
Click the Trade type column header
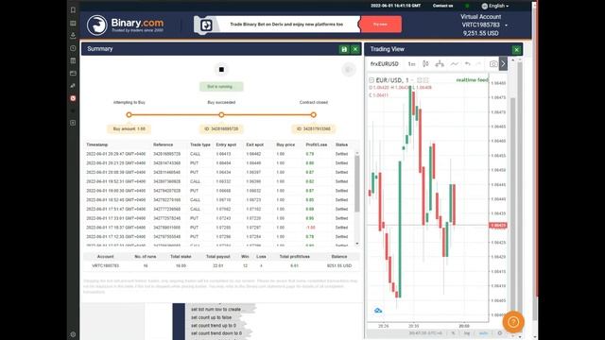[x=199, y=144]
